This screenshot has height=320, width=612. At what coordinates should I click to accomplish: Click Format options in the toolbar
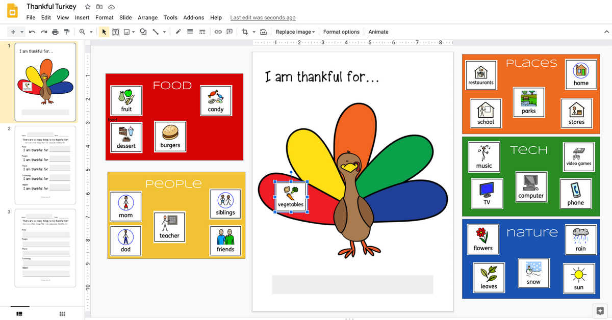341,31
